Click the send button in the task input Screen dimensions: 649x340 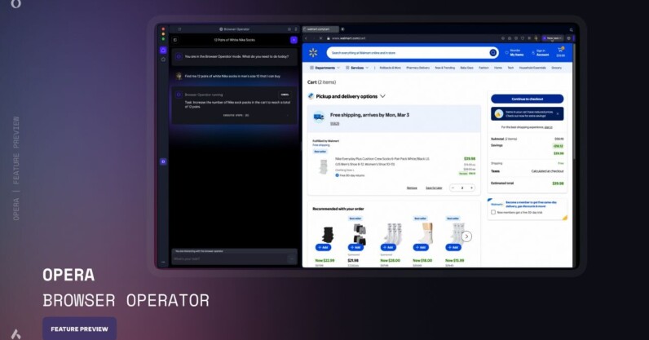click(x=292, y=258)
